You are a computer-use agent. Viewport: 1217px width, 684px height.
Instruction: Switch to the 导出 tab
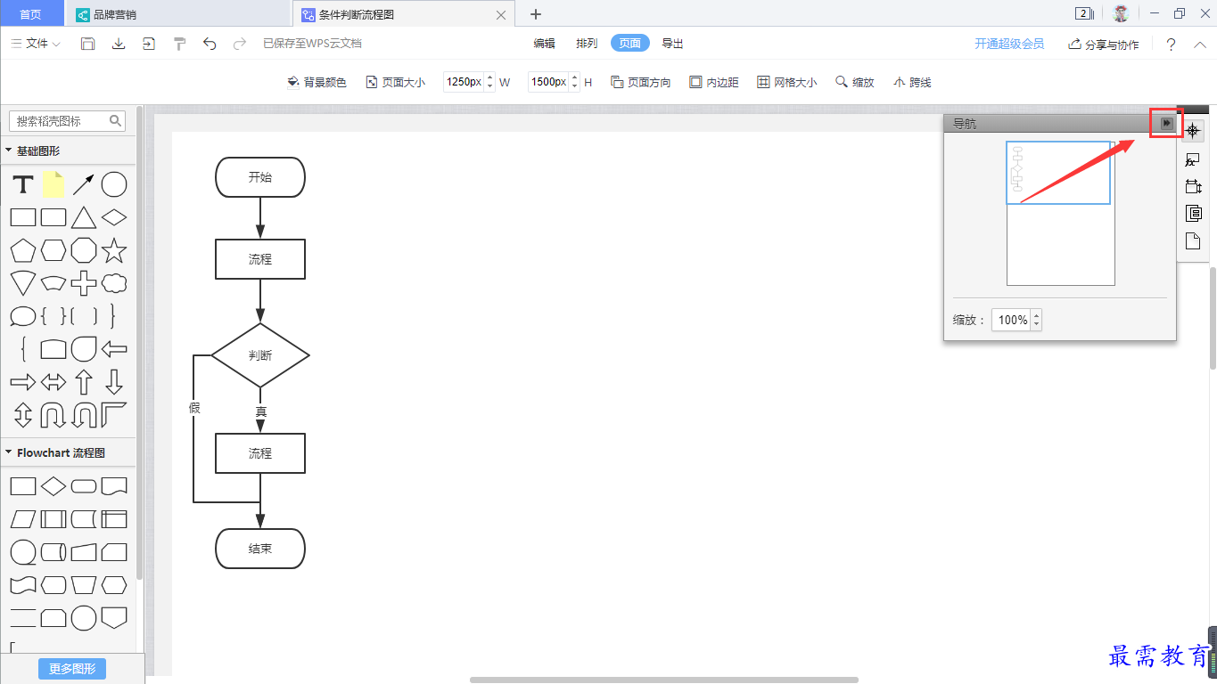click(x=672, y=43)
